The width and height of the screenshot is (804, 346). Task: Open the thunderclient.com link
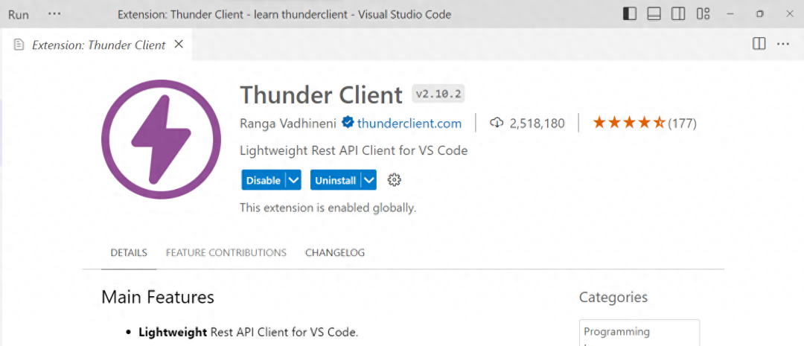[x=409, y=123]
